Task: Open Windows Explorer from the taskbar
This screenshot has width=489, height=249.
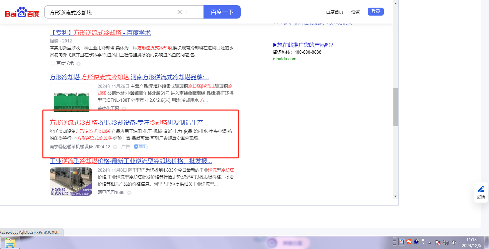Action: pos(10,243)
